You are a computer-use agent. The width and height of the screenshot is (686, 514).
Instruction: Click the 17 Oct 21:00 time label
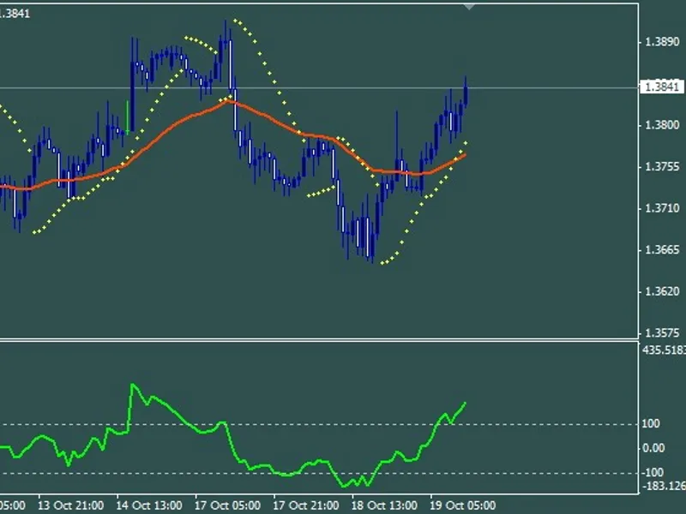(x=306, y=505)
